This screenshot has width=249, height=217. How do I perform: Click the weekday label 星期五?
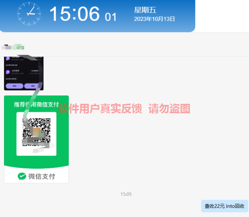pyautogui.click(x=145, y=10)
